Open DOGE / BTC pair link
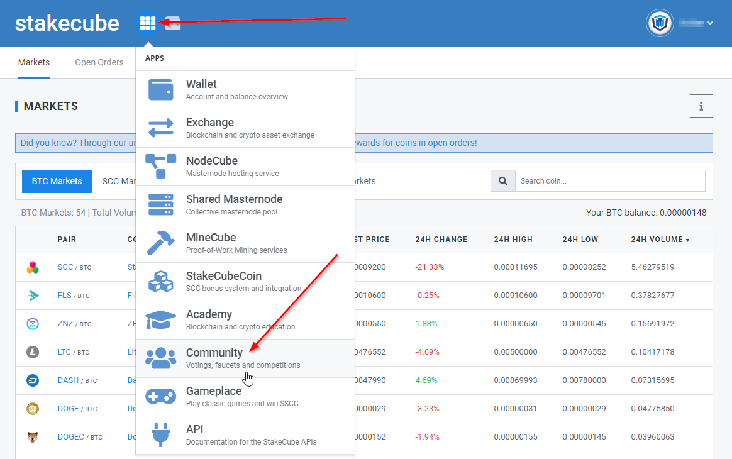This screenshot has height=459, width=732. (77, 409)
